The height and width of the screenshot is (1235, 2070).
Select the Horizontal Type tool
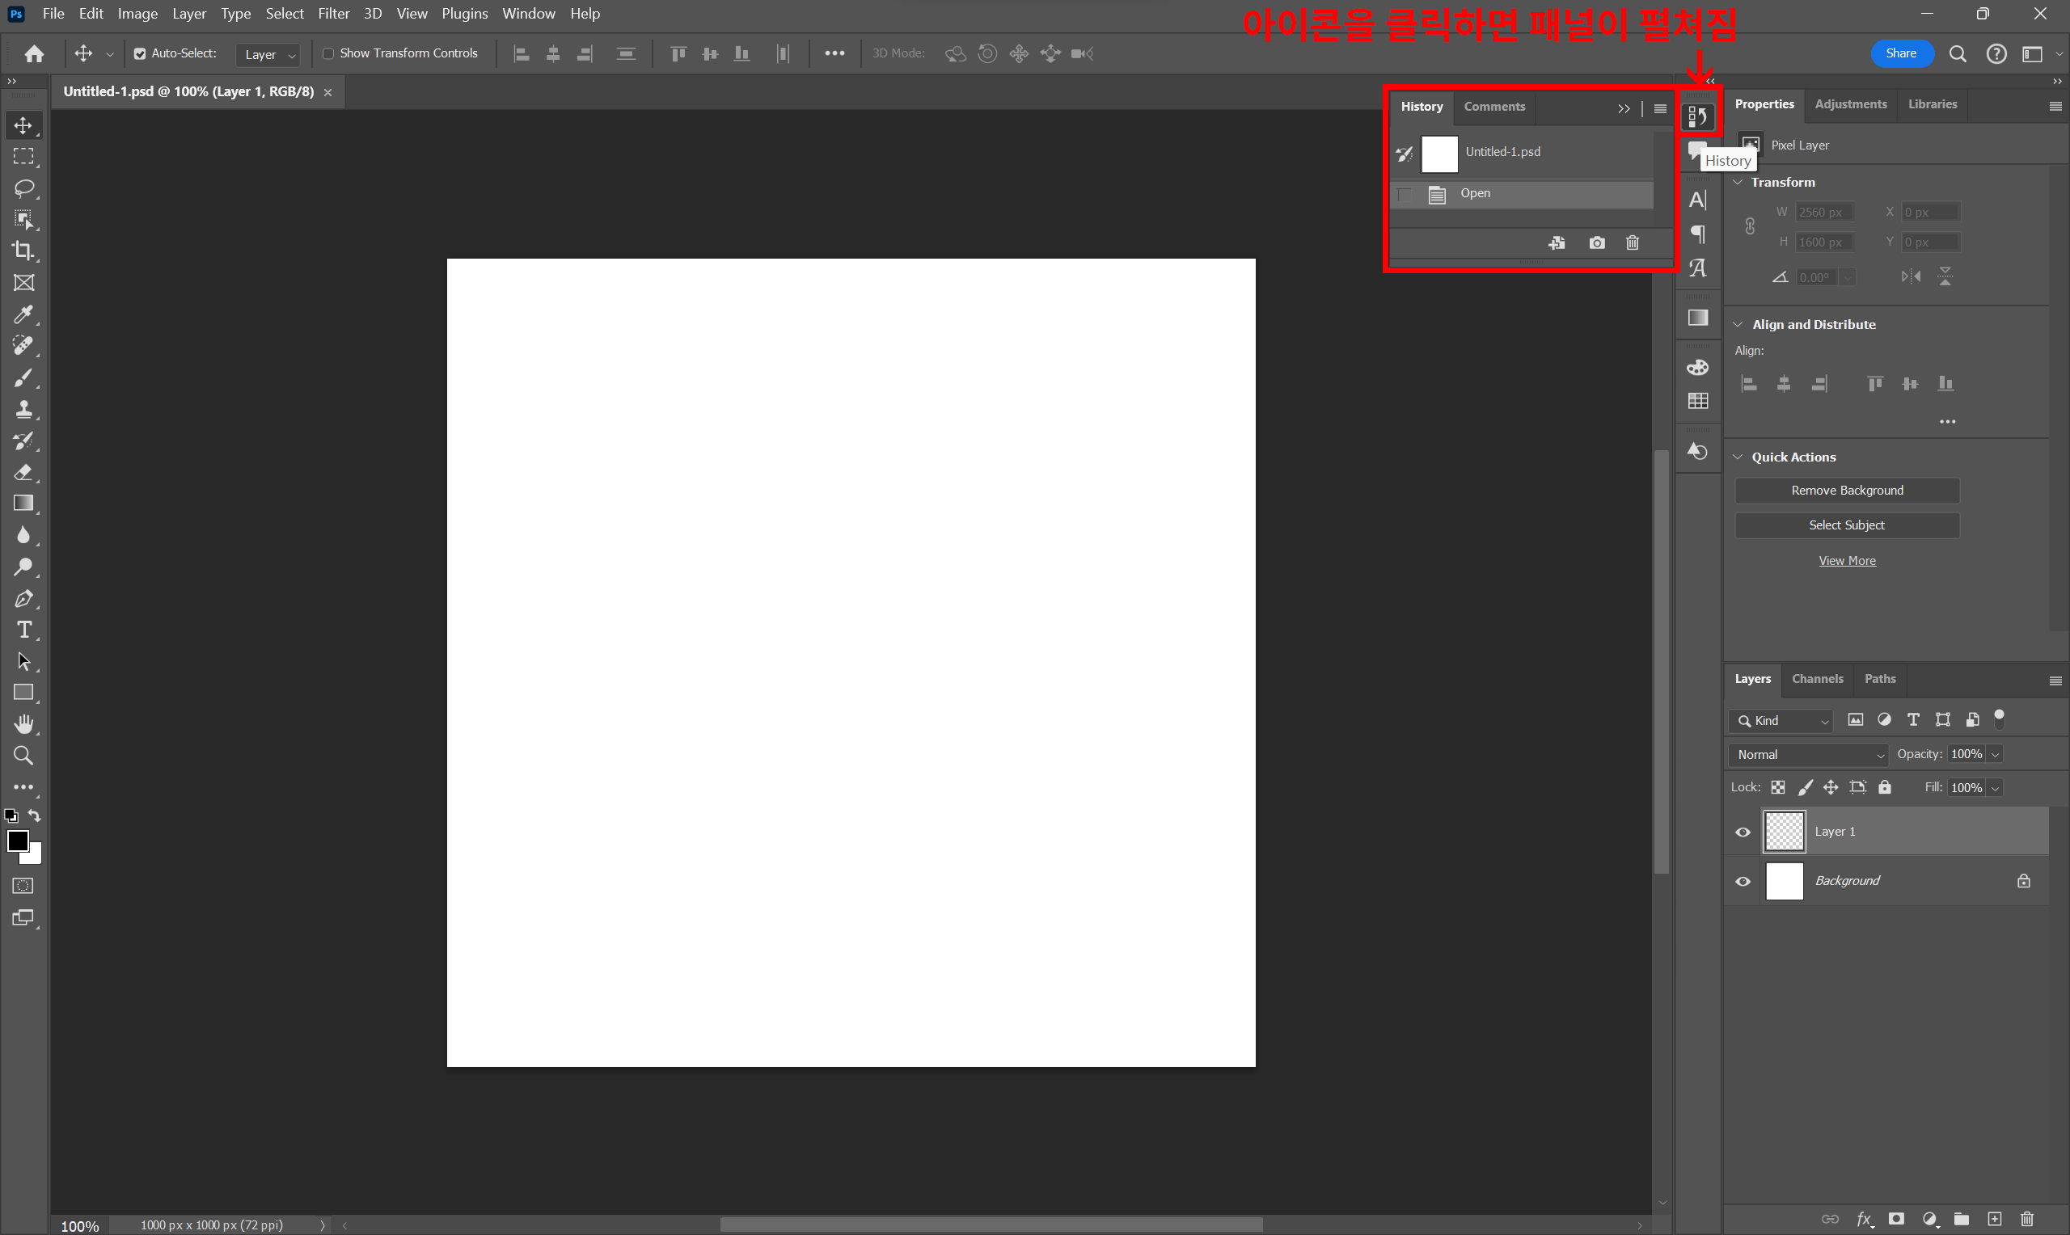(x=23, y=630)
